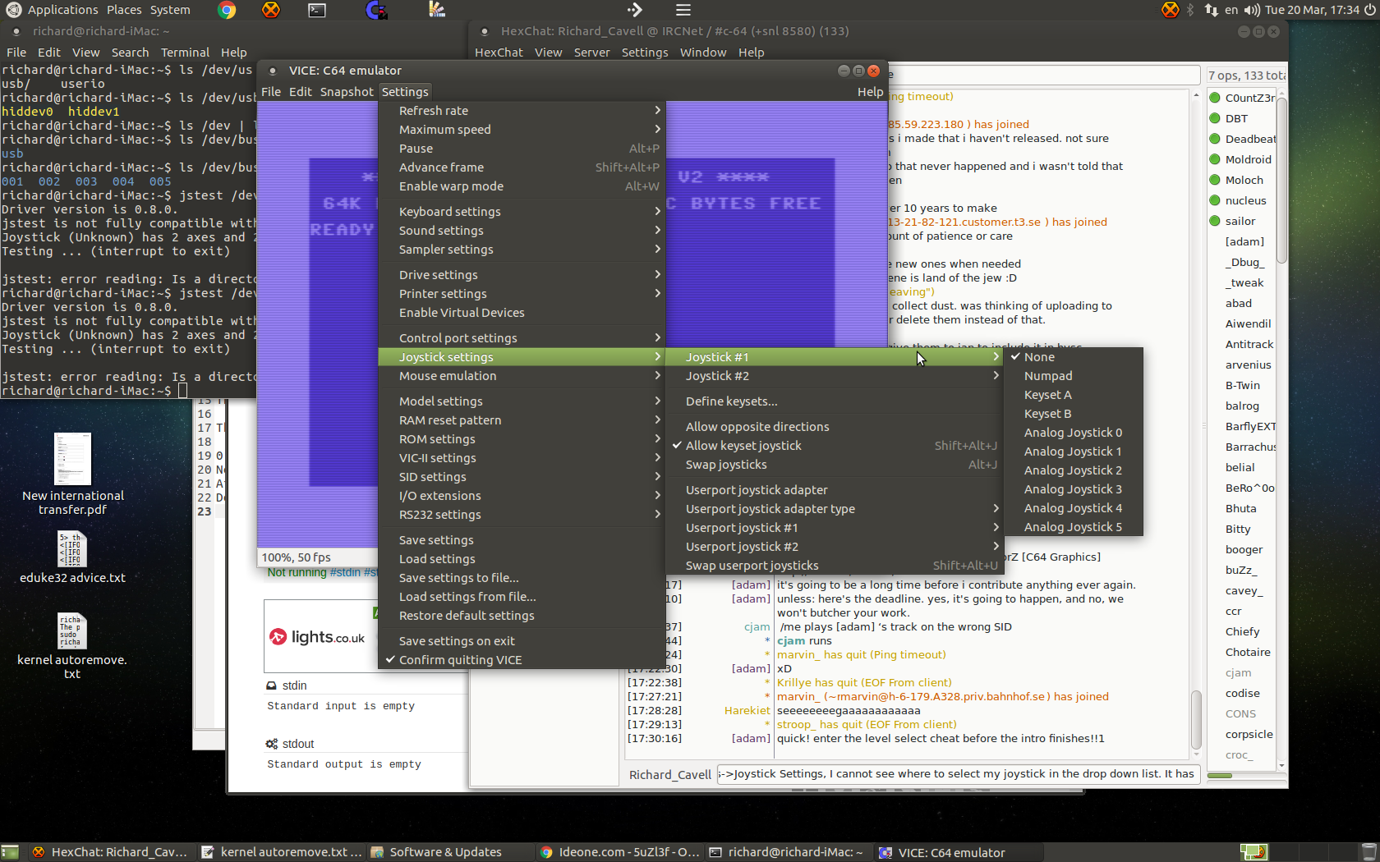1380x862 pixels.
Task: Click HexChat message input field
Action: tap(959, 774)
